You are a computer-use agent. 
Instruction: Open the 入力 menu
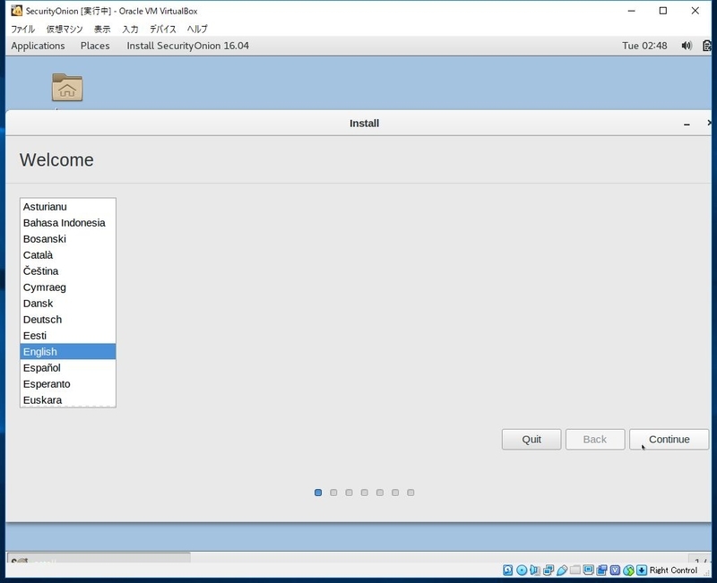pyautogui.click(x=130, y=29)
